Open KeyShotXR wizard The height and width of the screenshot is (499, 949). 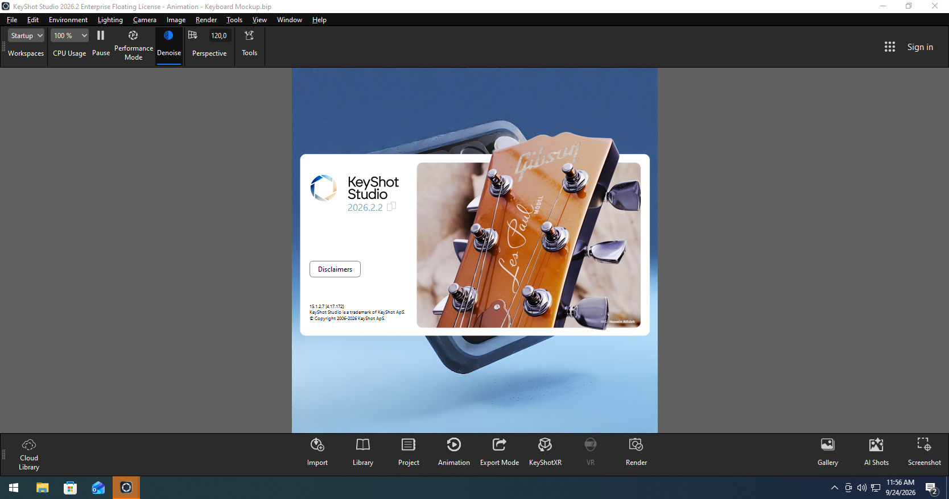pos(545,452)
